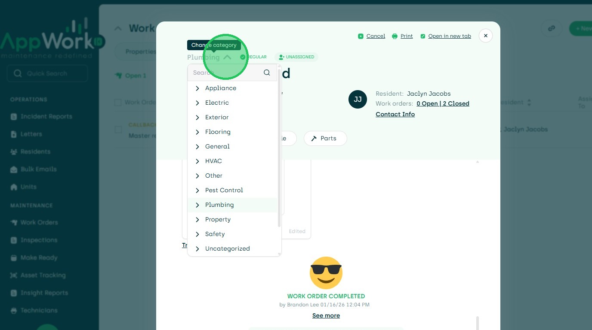Click the Letters icon in the sidebar
This screenshot has width=592, height=330.
(x=13, y=134)
